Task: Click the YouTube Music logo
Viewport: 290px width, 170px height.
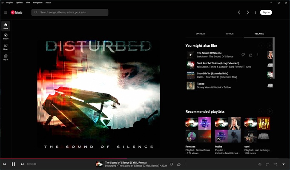Action: click(x=17, y=12)
